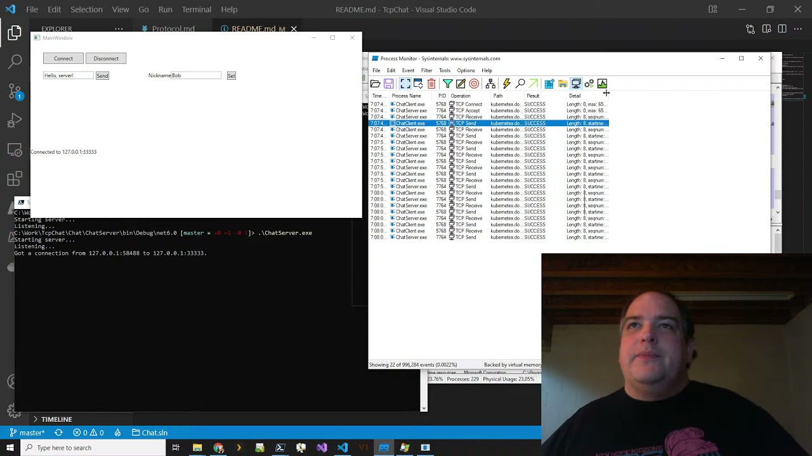The image size is (812, 456).
Task: Show the process tree in Process Monitor
Action: (490, 84)
